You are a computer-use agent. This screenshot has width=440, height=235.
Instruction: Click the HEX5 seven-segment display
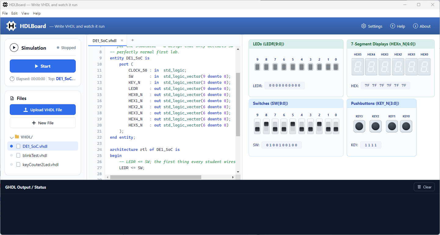point(358,67)
